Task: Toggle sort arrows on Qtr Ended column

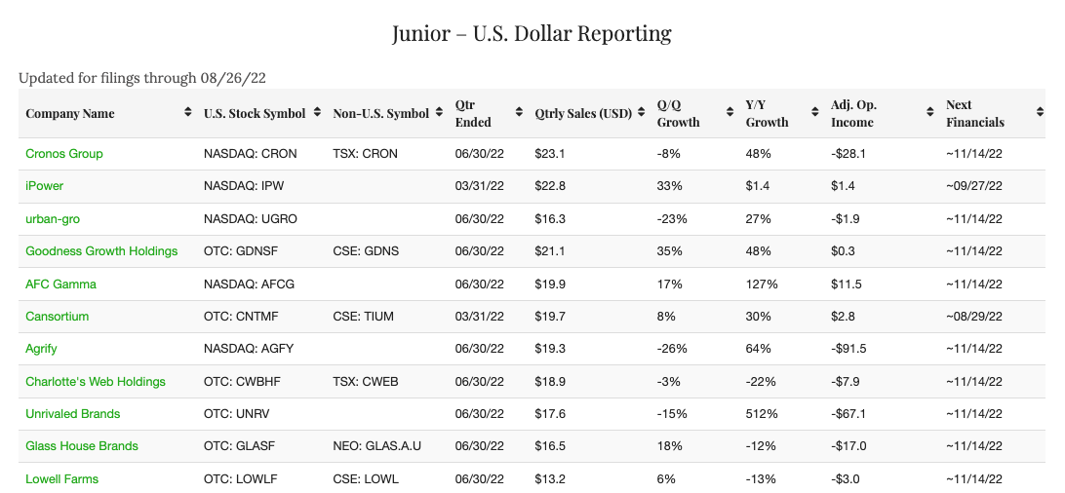Action: click(x=518, y=114)
